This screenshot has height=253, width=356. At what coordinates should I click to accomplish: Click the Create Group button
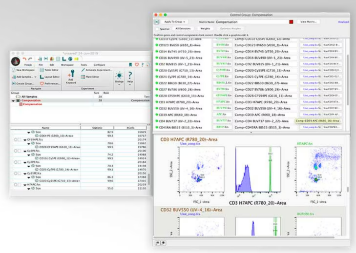pos(23,84)
